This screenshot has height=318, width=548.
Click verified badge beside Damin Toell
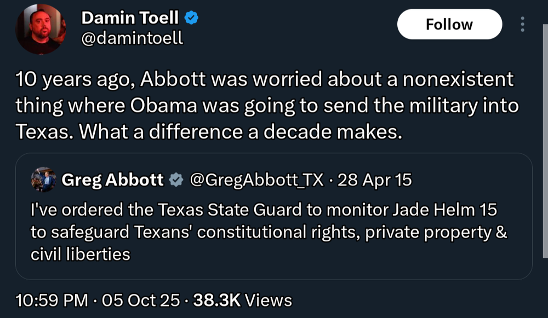[x=191, y=18]
